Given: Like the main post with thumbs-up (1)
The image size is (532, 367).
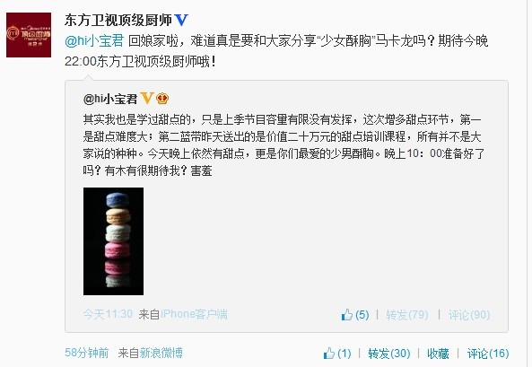Looking at the screenshot, I should pyautogui.click(x=337, y=354).
